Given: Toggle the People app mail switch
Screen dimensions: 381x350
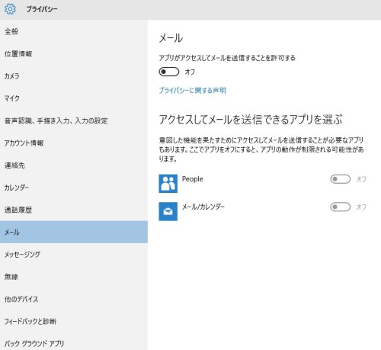Looking at the screenshot, I should 340,179.
